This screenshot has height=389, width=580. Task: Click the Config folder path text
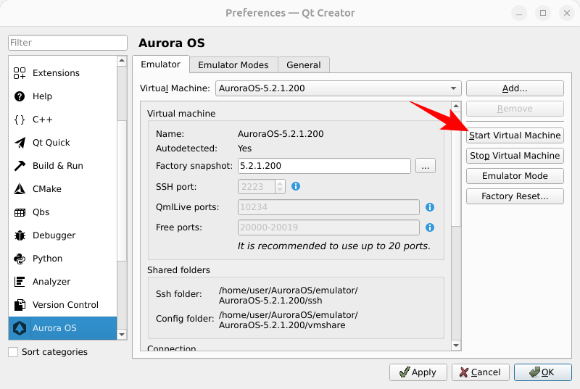pyautogui.click(x=288, y=320)
